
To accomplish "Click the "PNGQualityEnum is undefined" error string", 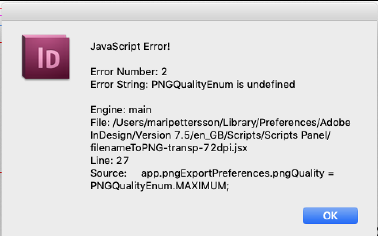I will click(223, 84).
